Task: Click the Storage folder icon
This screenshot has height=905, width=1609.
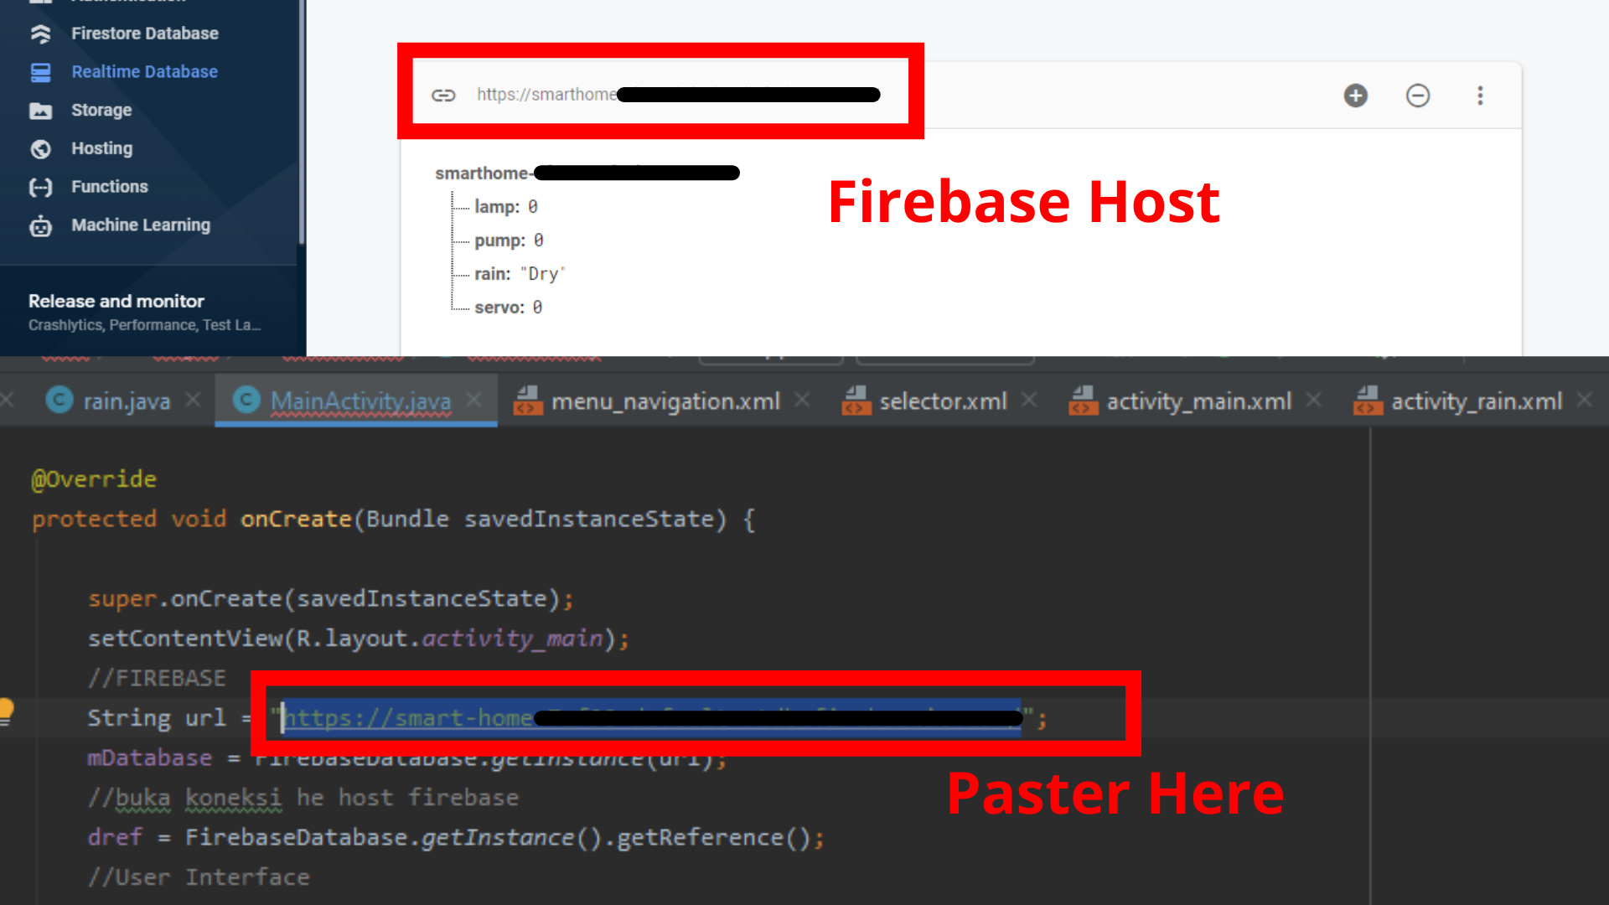Action: click(40, 111)
